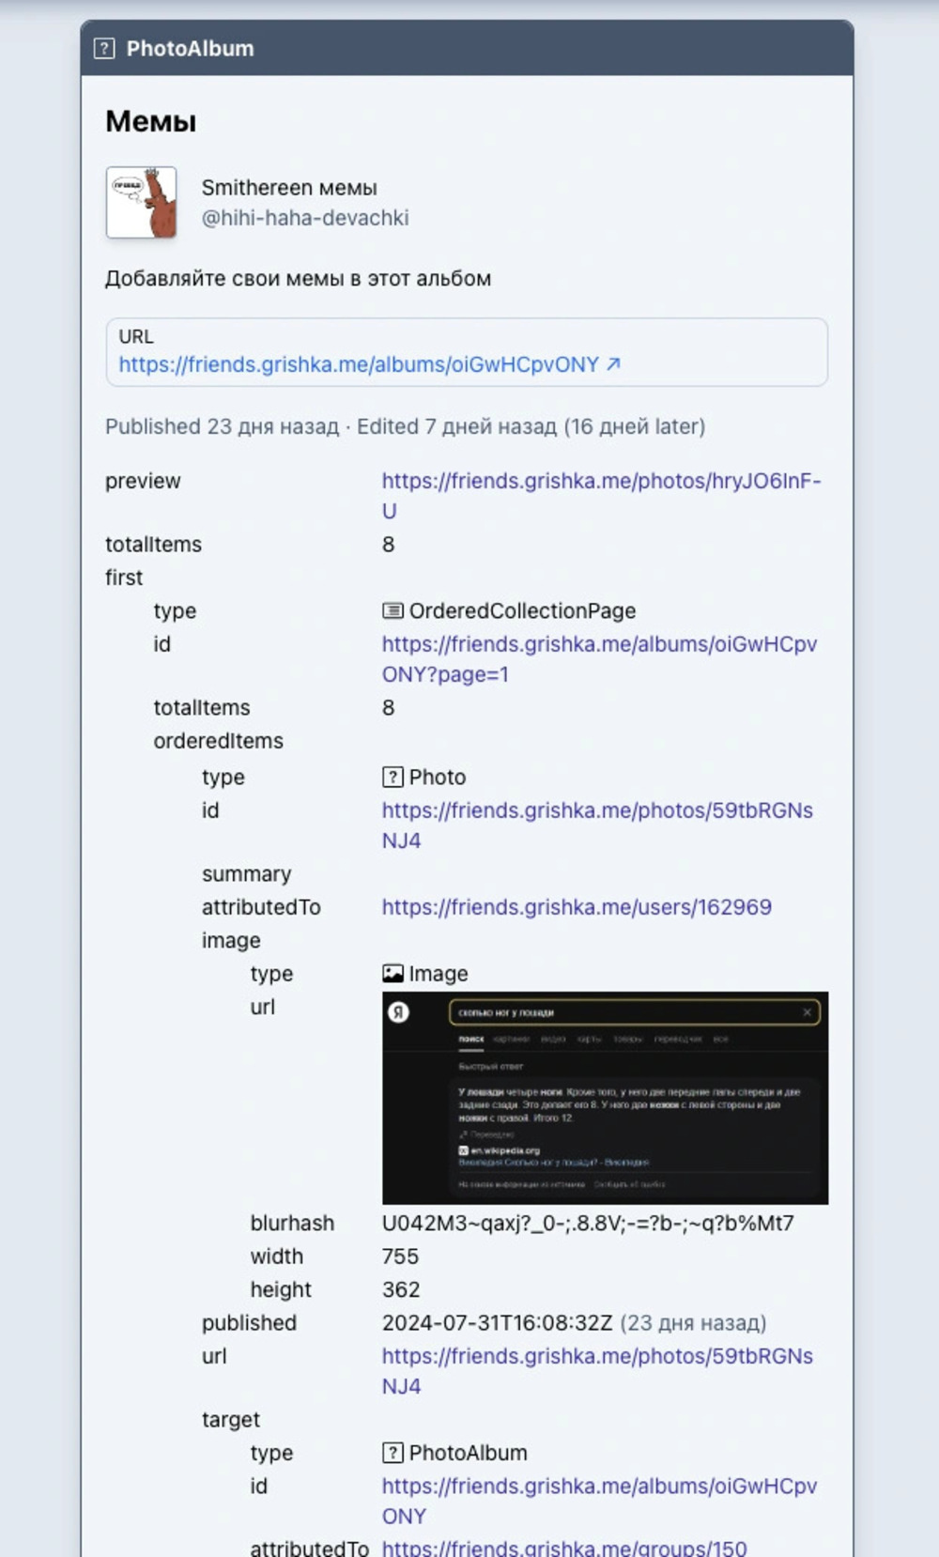Click the PhotoAlbum header title text
Screen dimensions: 939x1557
190,49
